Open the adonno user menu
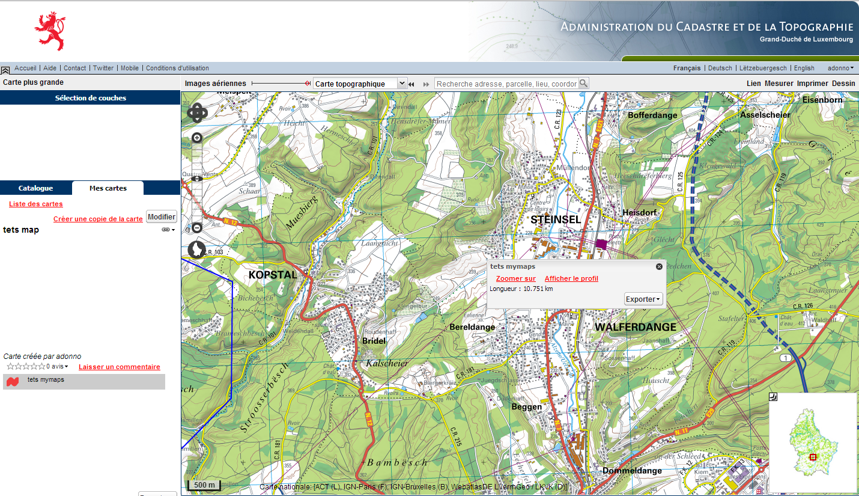 (x=840, y=68)
